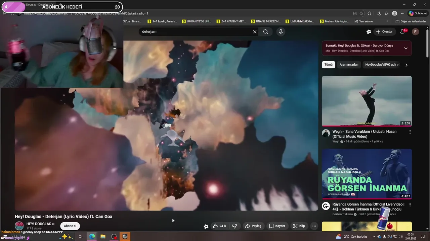Click the Oluştur create button
Screen dimensions: 430x241
384,31
